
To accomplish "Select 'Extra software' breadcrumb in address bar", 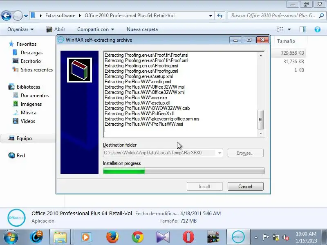I will click(60, 16).
